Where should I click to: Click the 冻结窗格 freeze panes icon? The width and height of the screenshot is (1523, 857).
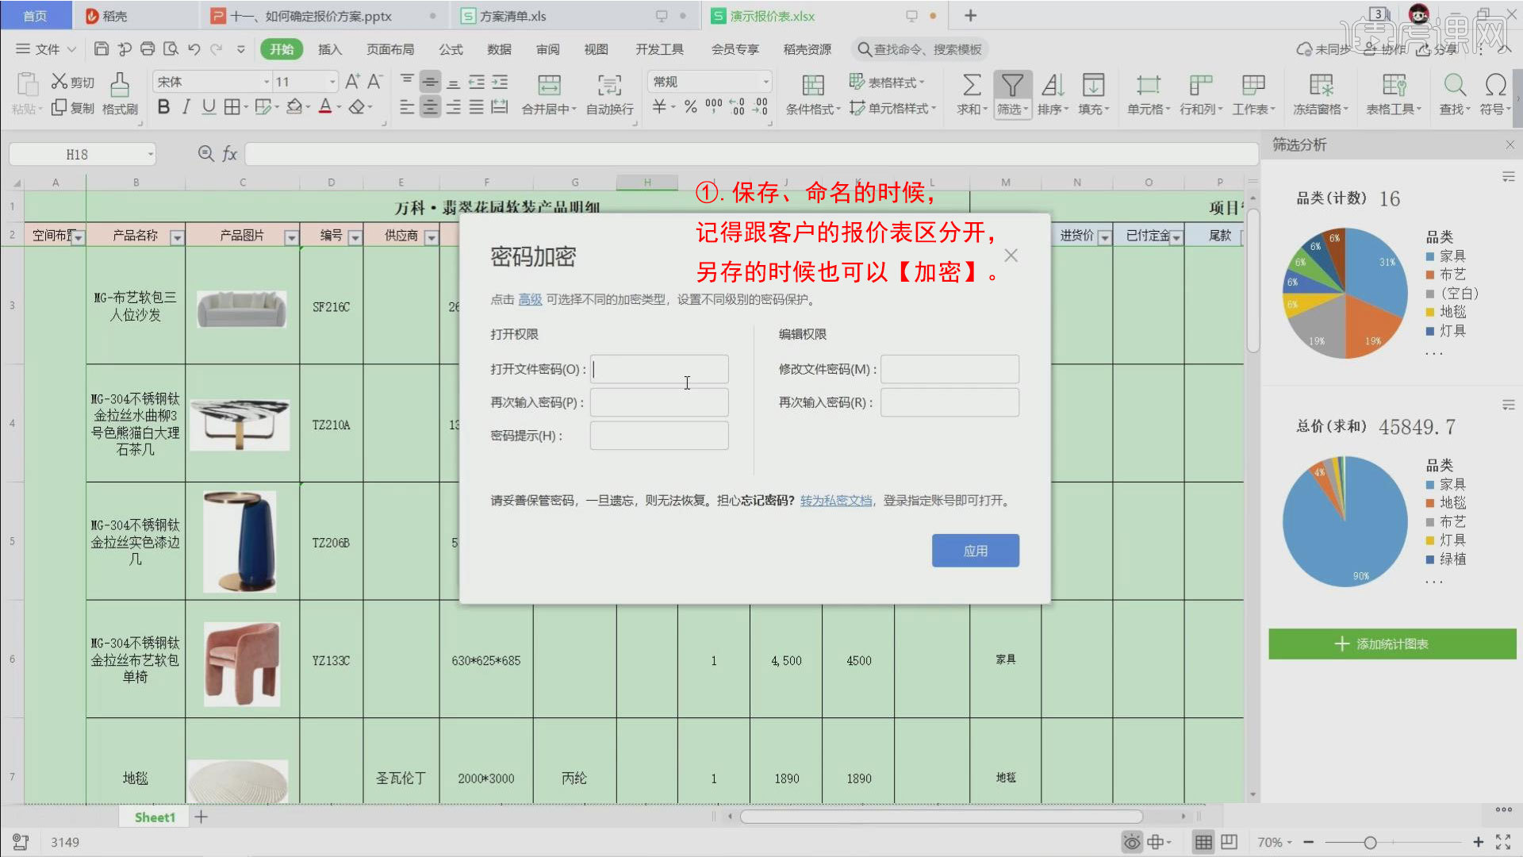pyautogui.click(x=1322, y=85)
